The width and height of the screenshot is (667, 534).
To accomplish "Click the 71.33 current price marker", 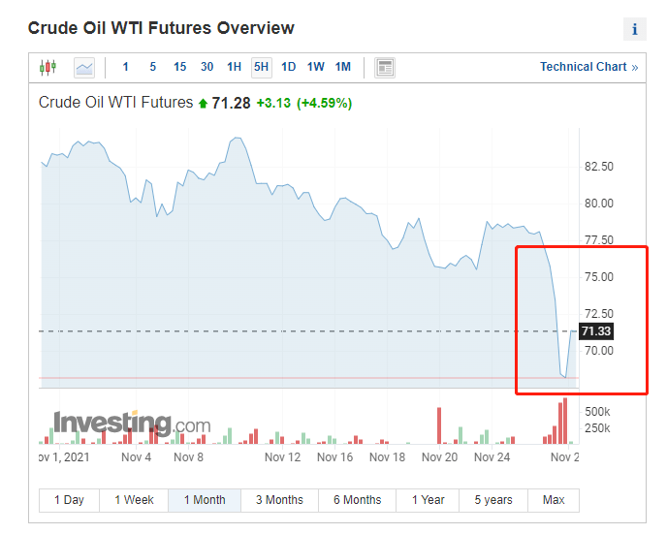I will click(596, 331).
